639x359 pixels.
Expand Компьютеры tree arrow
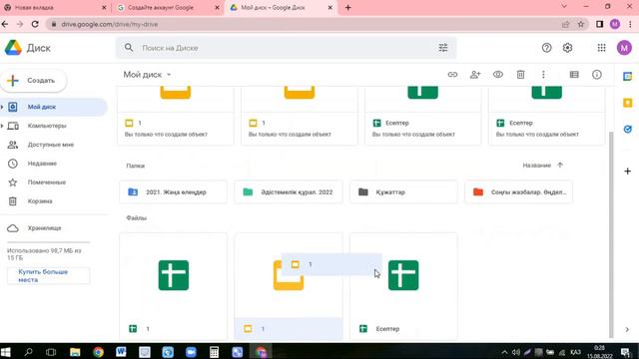(2, 126)
